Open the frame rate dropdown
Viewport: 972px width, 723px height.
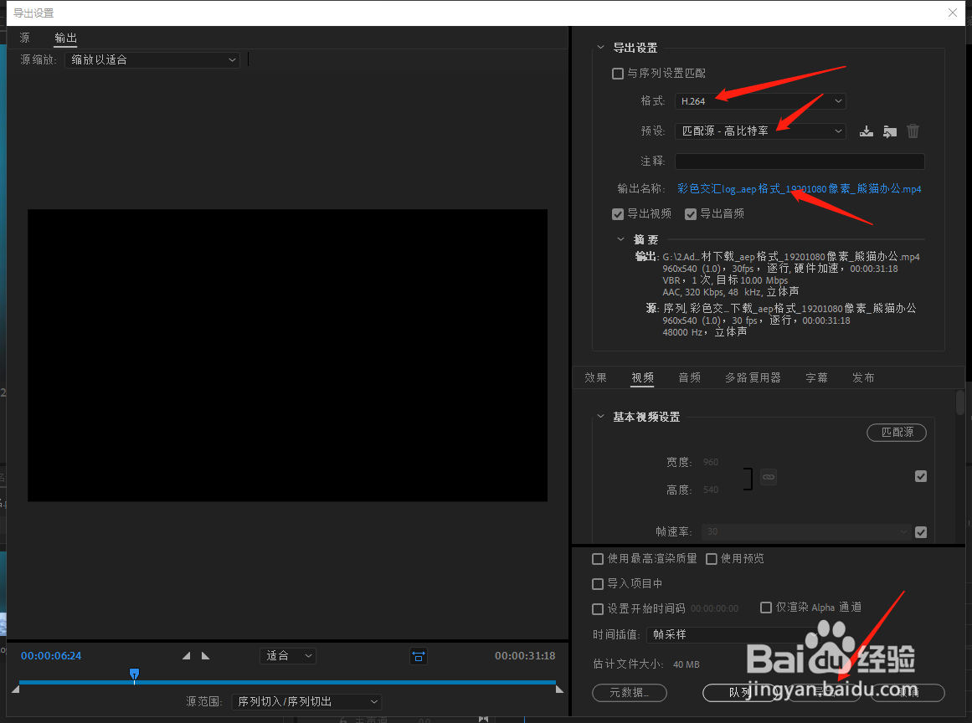(x=806, y=532)
